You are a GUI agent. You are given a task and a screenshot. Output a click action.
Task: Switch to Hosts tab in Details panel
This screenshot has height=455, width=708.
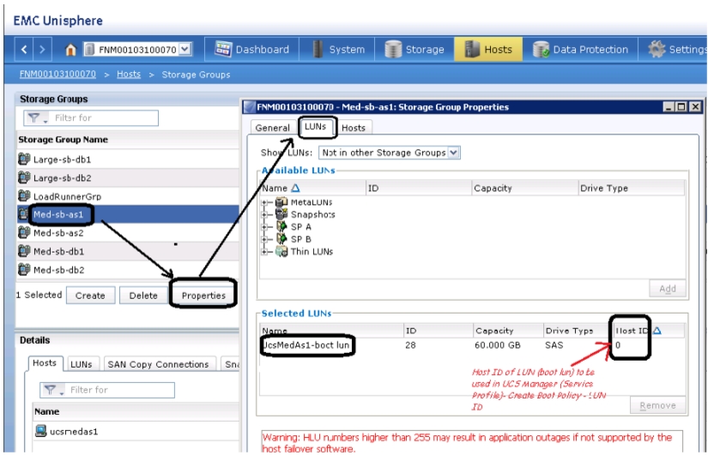45,363
